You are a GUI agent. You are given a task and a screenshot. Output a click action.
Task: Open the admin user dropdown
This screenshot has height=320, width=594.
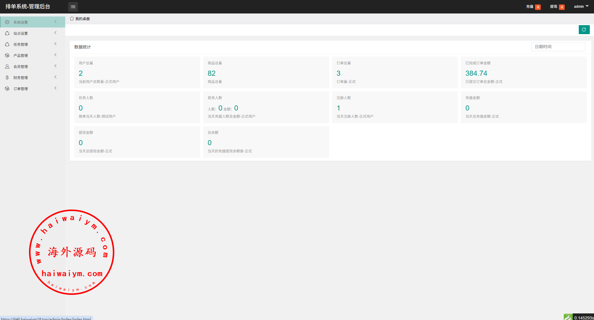pos(581,7)
